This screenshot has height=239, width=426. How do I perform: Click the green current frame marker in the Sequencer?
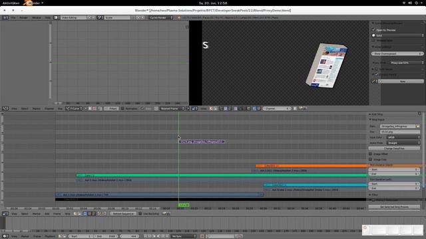(x=184, y=205)
